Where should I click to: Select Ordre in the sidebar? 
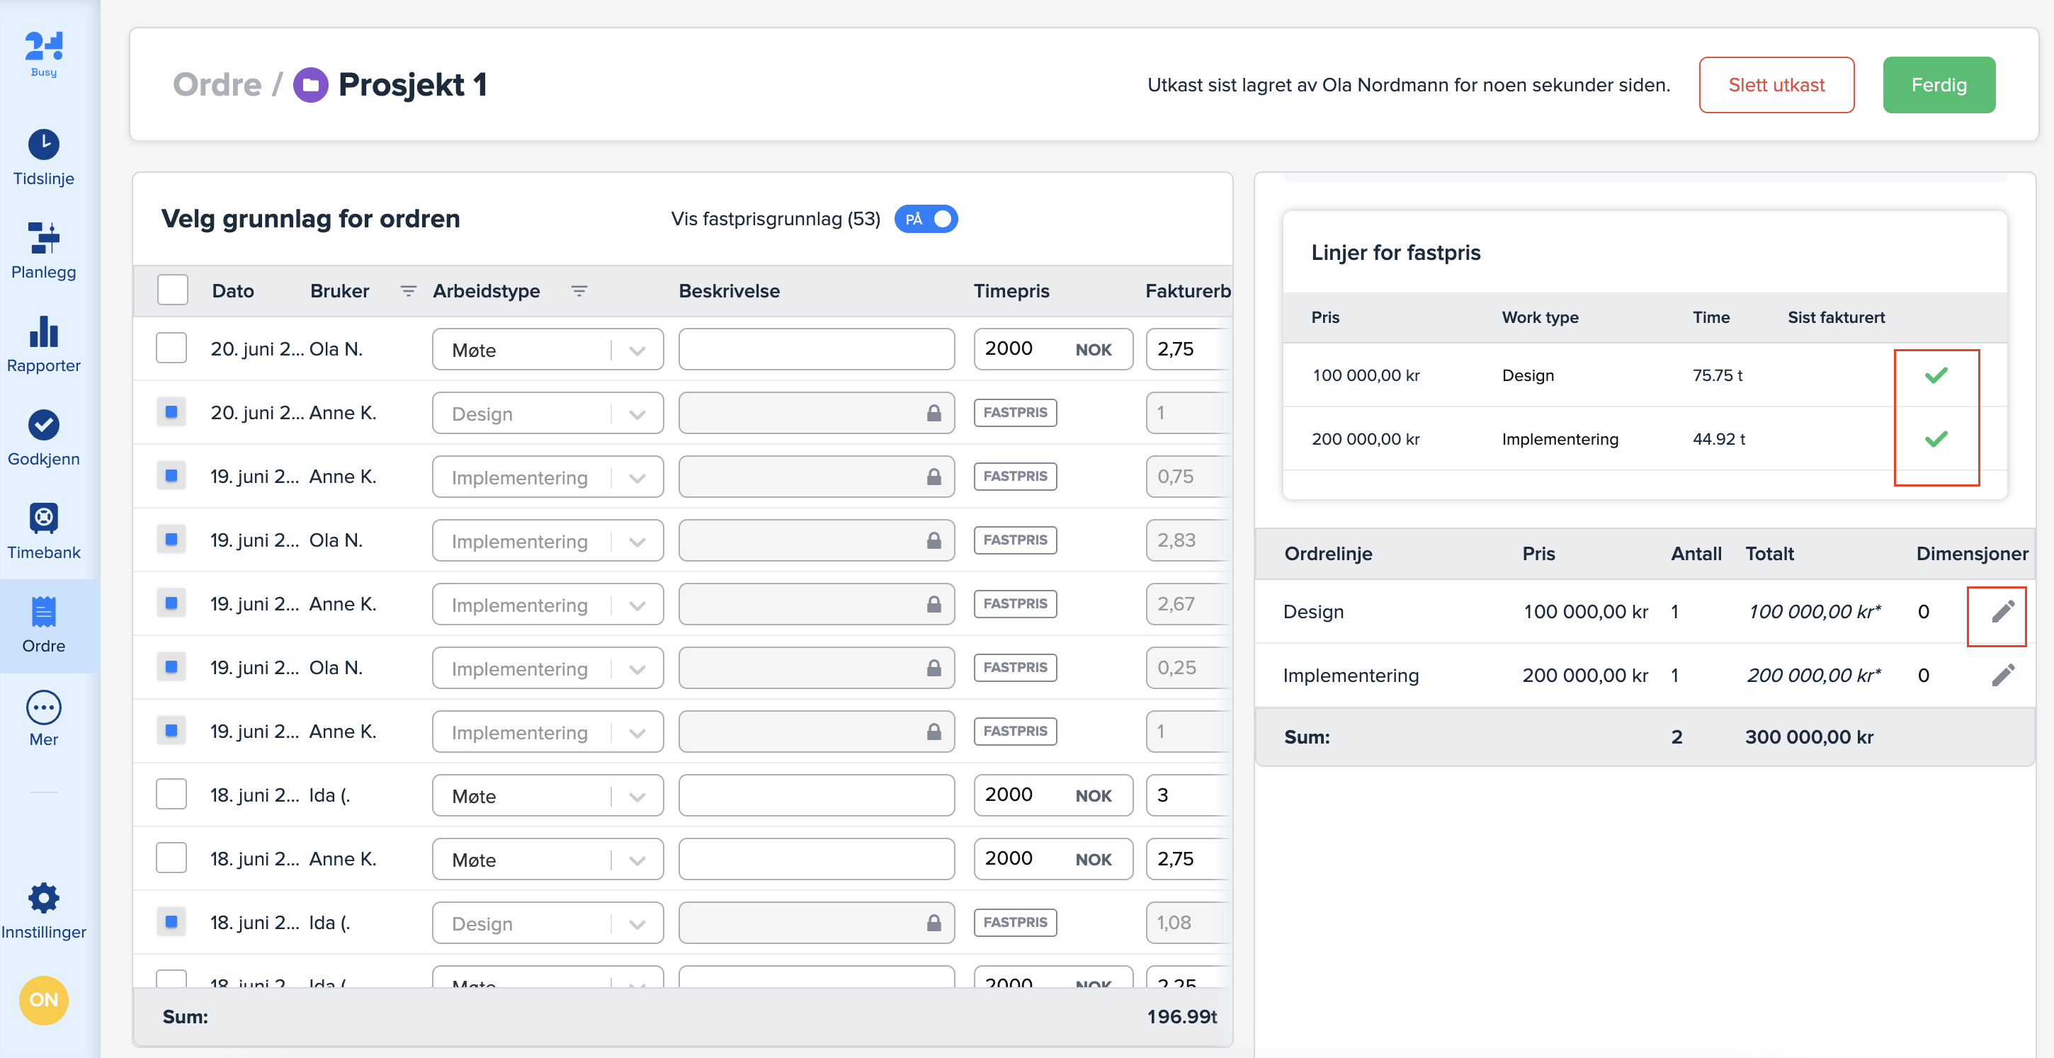pyautogui.click(x=44, y=625)
